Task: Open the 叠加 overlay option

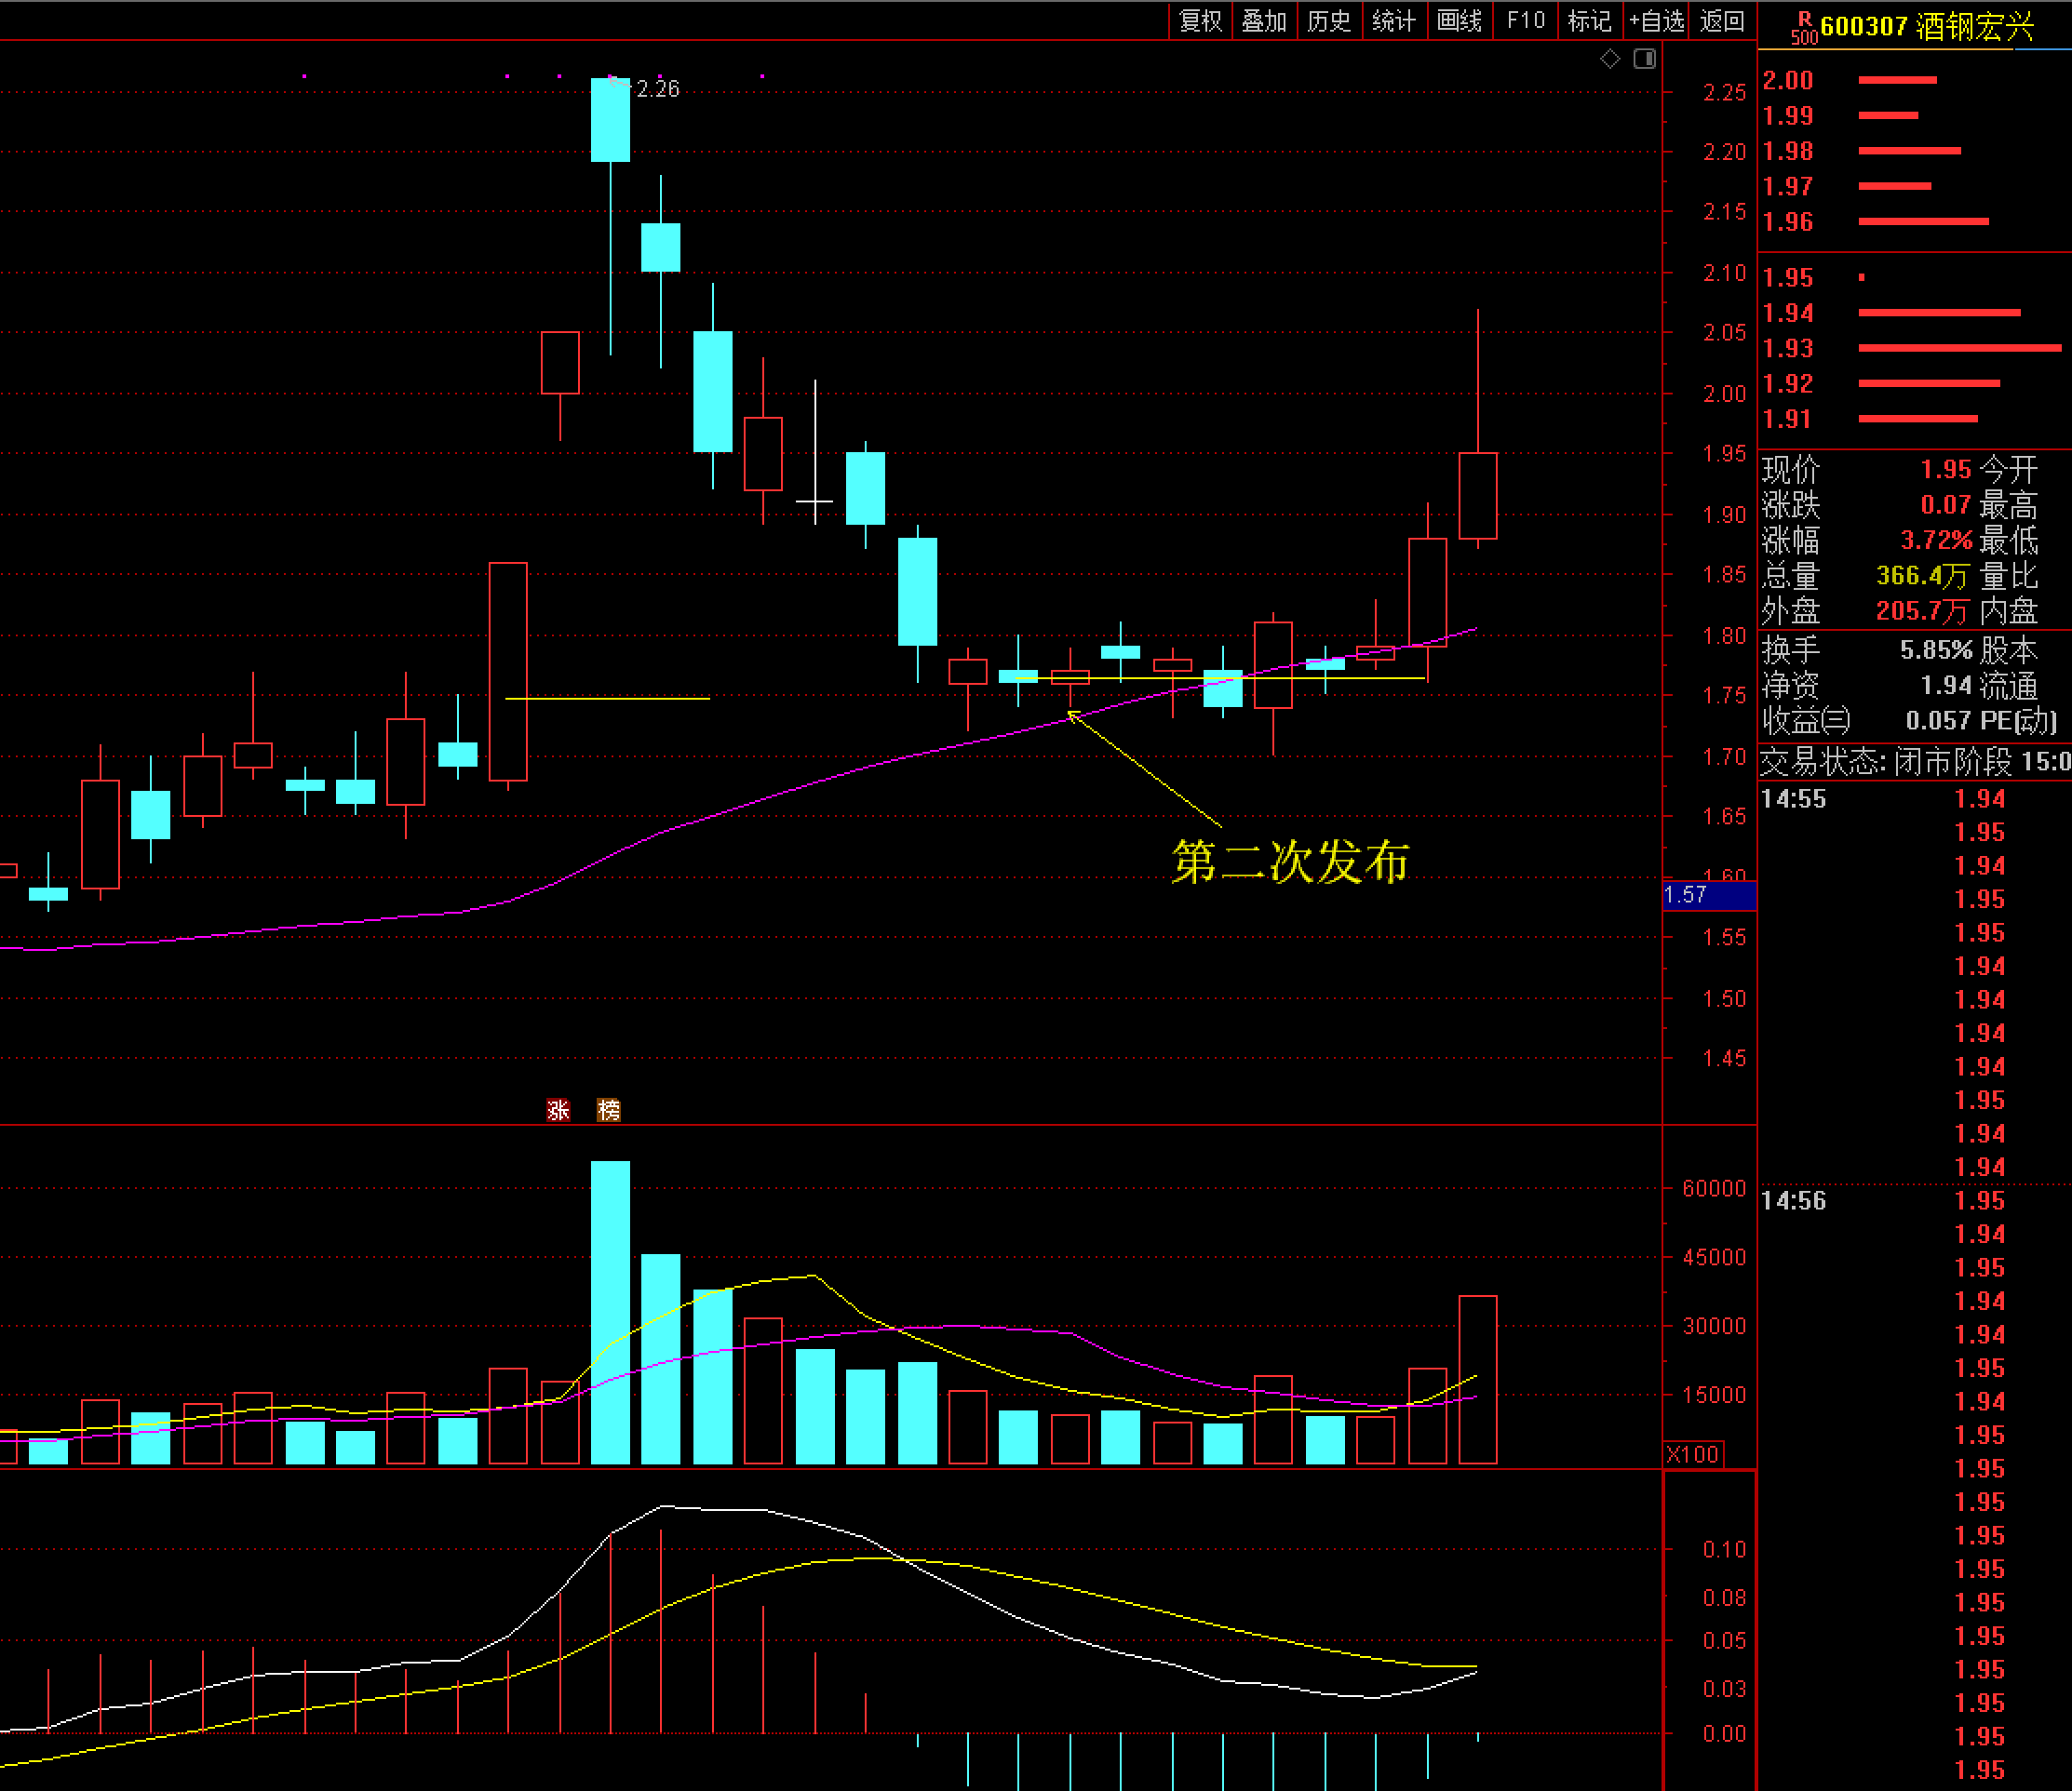Action: (x=1264, y=21)
